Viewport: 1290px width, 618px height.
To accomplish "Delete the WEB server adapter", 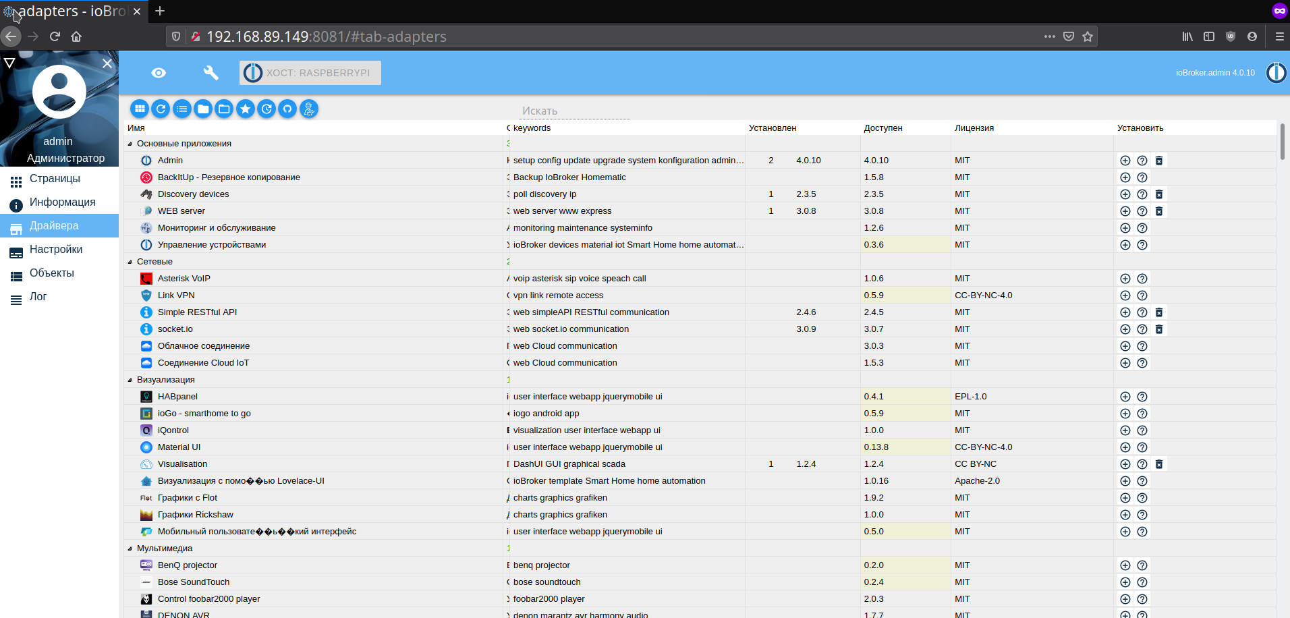I will [x=1159, y=211].
